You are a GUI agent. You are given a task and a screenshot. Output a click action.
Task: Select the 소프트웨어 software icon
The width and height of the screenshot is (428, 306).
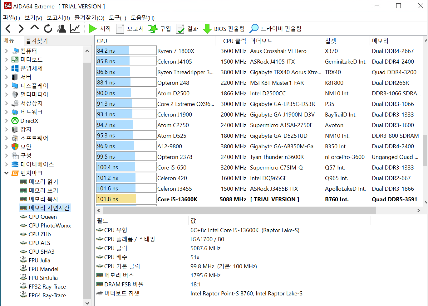pos(15,138)
